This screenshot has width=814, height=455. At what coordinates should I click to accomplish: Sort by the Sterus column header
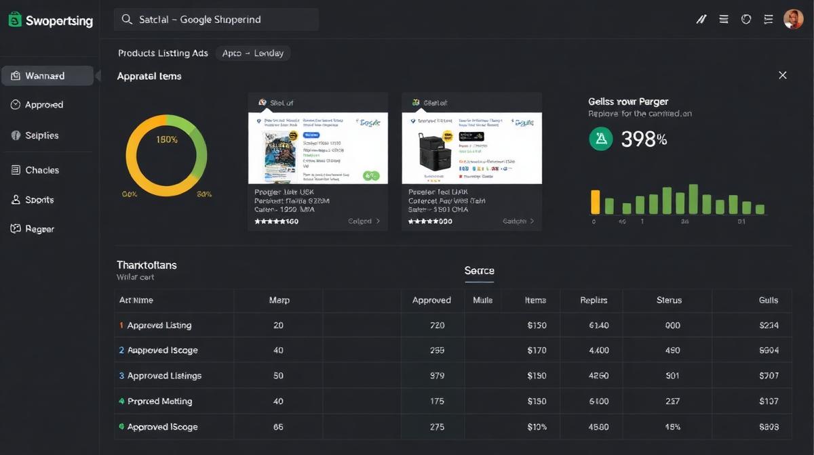point(670,300)
